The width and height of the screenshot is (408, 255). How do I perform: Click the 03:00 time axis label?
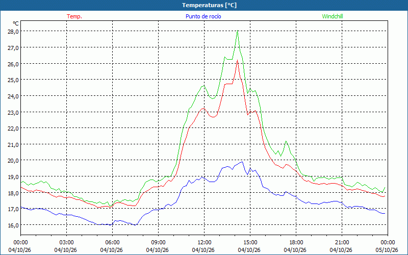coord(67,243)
